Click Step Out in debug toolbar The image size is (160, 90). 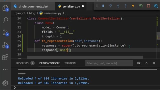click(126, 6)
